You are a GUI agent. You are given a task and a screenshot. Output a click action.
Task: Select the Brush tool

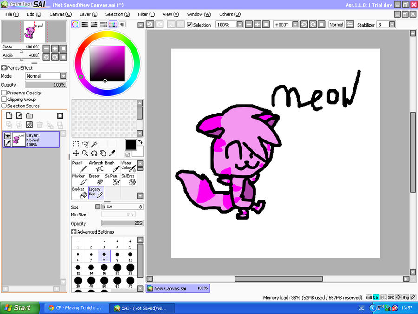pos(112,166)
